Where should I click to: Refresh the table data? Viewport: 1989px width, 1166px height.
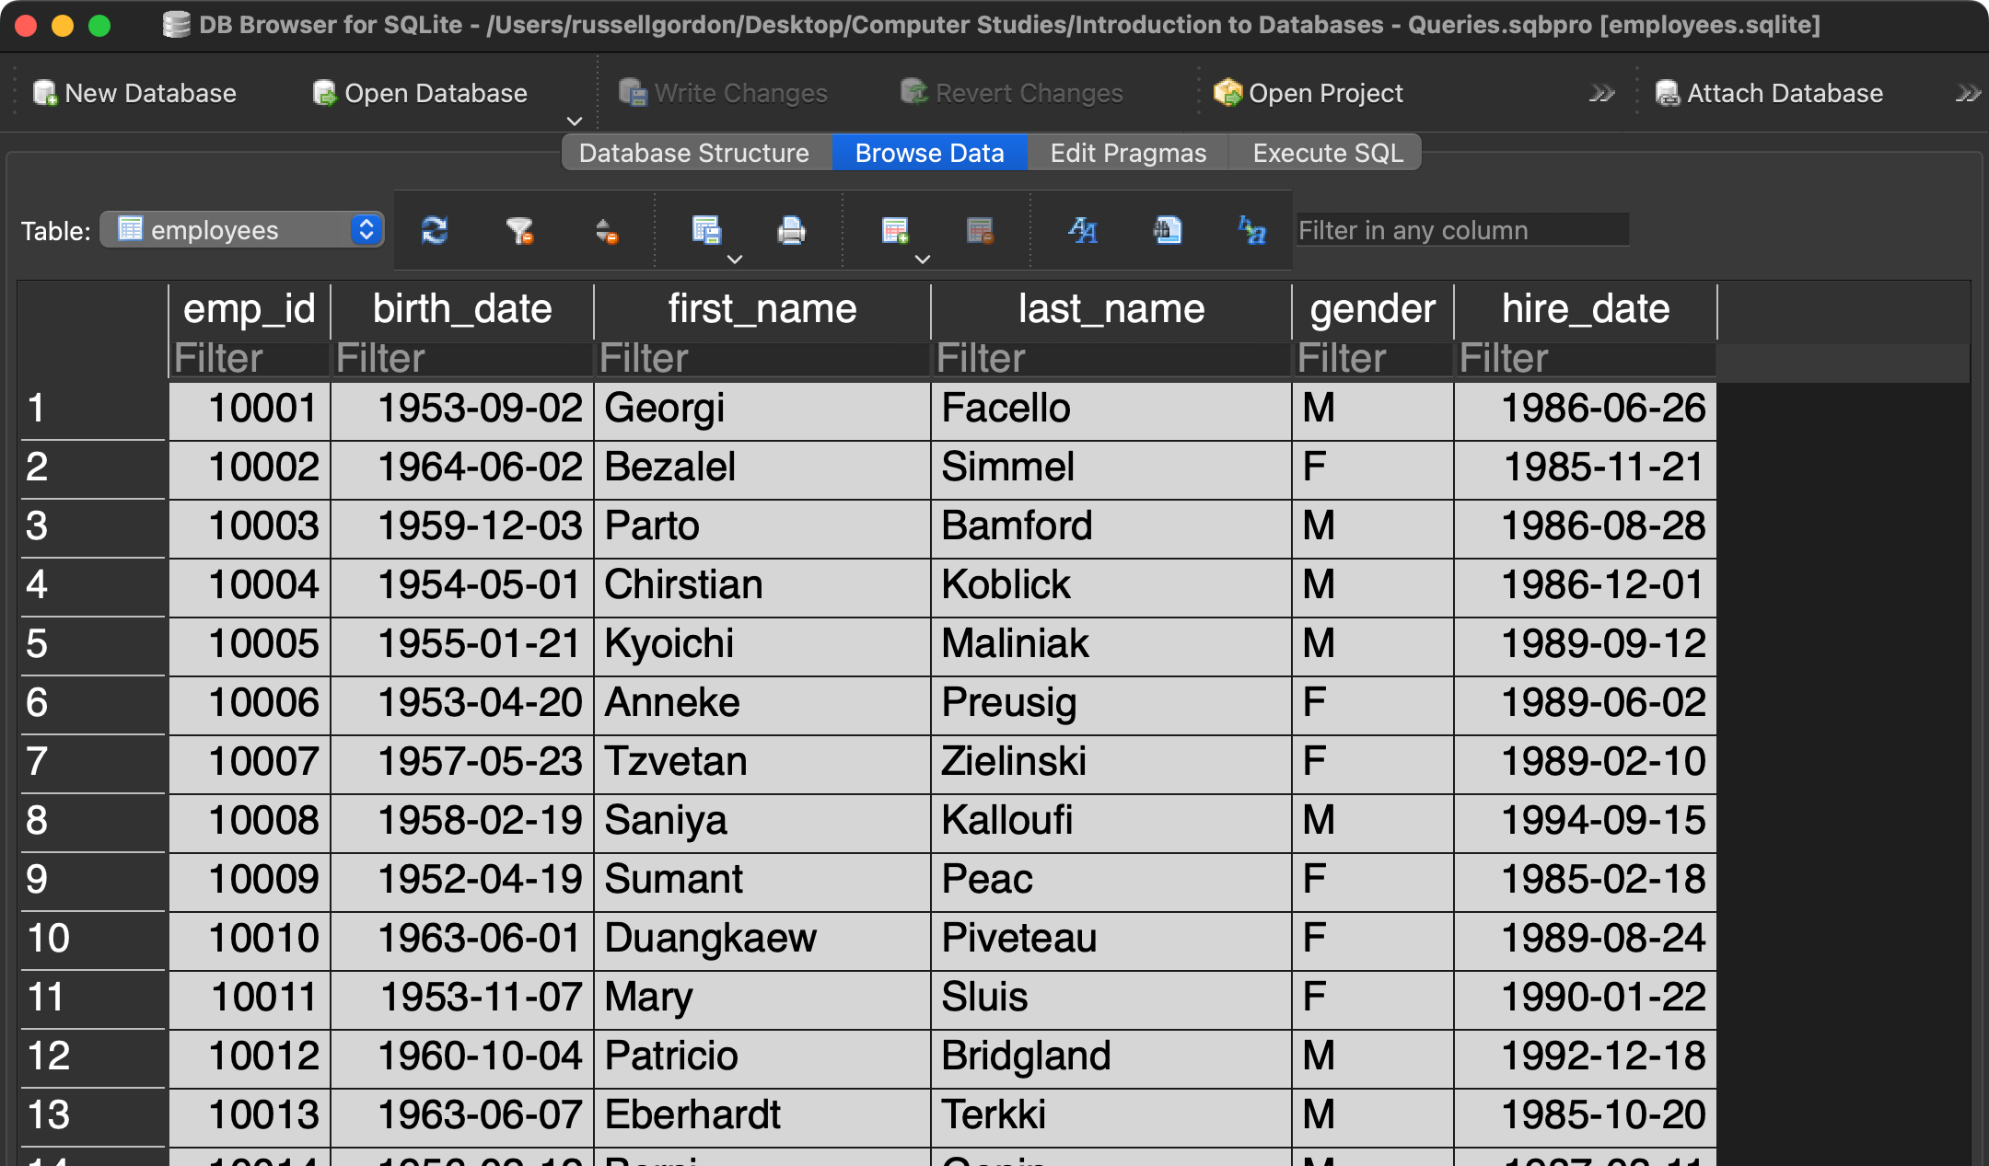434,230
